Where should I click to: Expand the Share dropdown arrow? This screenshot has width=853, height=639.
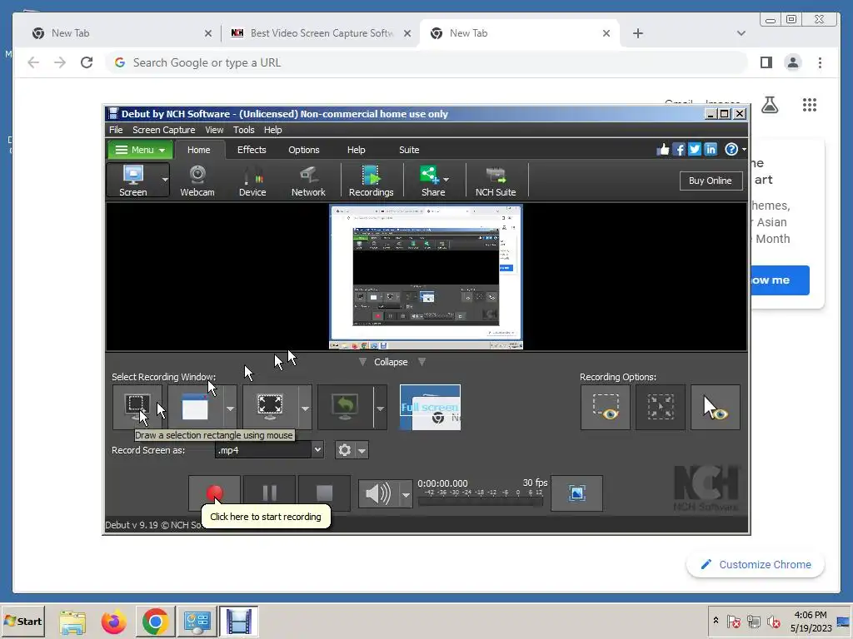pyautogui.click(x=446, y=180)
